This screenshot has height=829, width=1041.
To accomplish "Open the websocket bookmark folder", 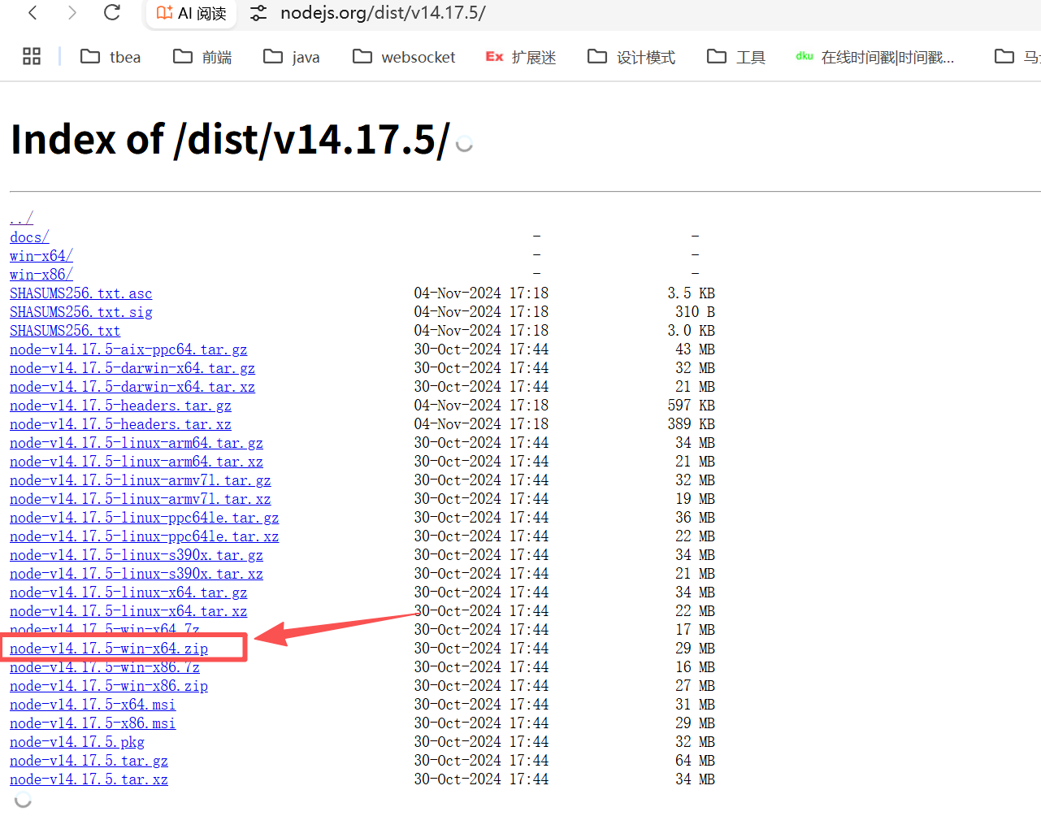I will pyautogui.click(x=403, y=57).
